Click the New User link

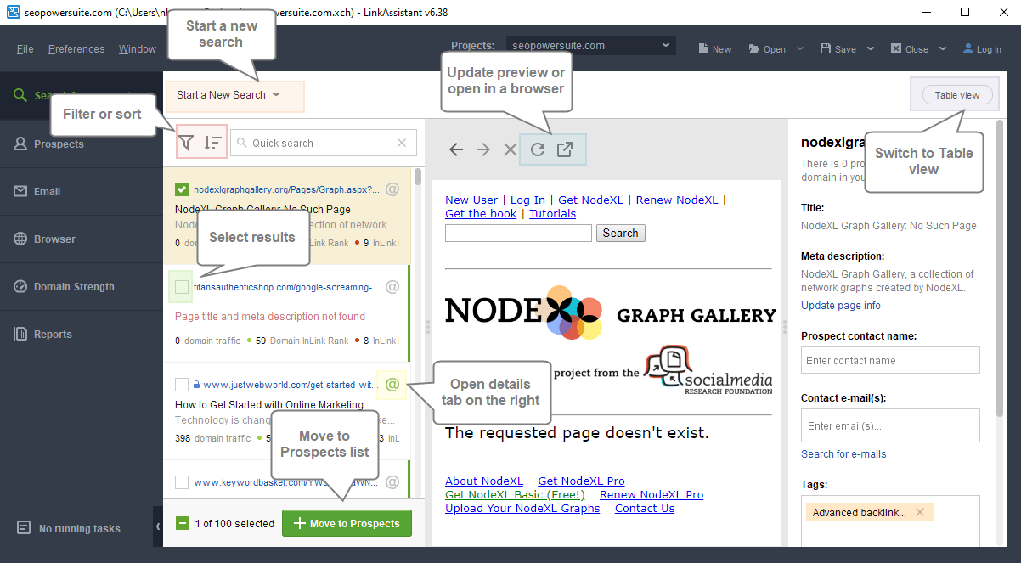click(x=471, y=200)
